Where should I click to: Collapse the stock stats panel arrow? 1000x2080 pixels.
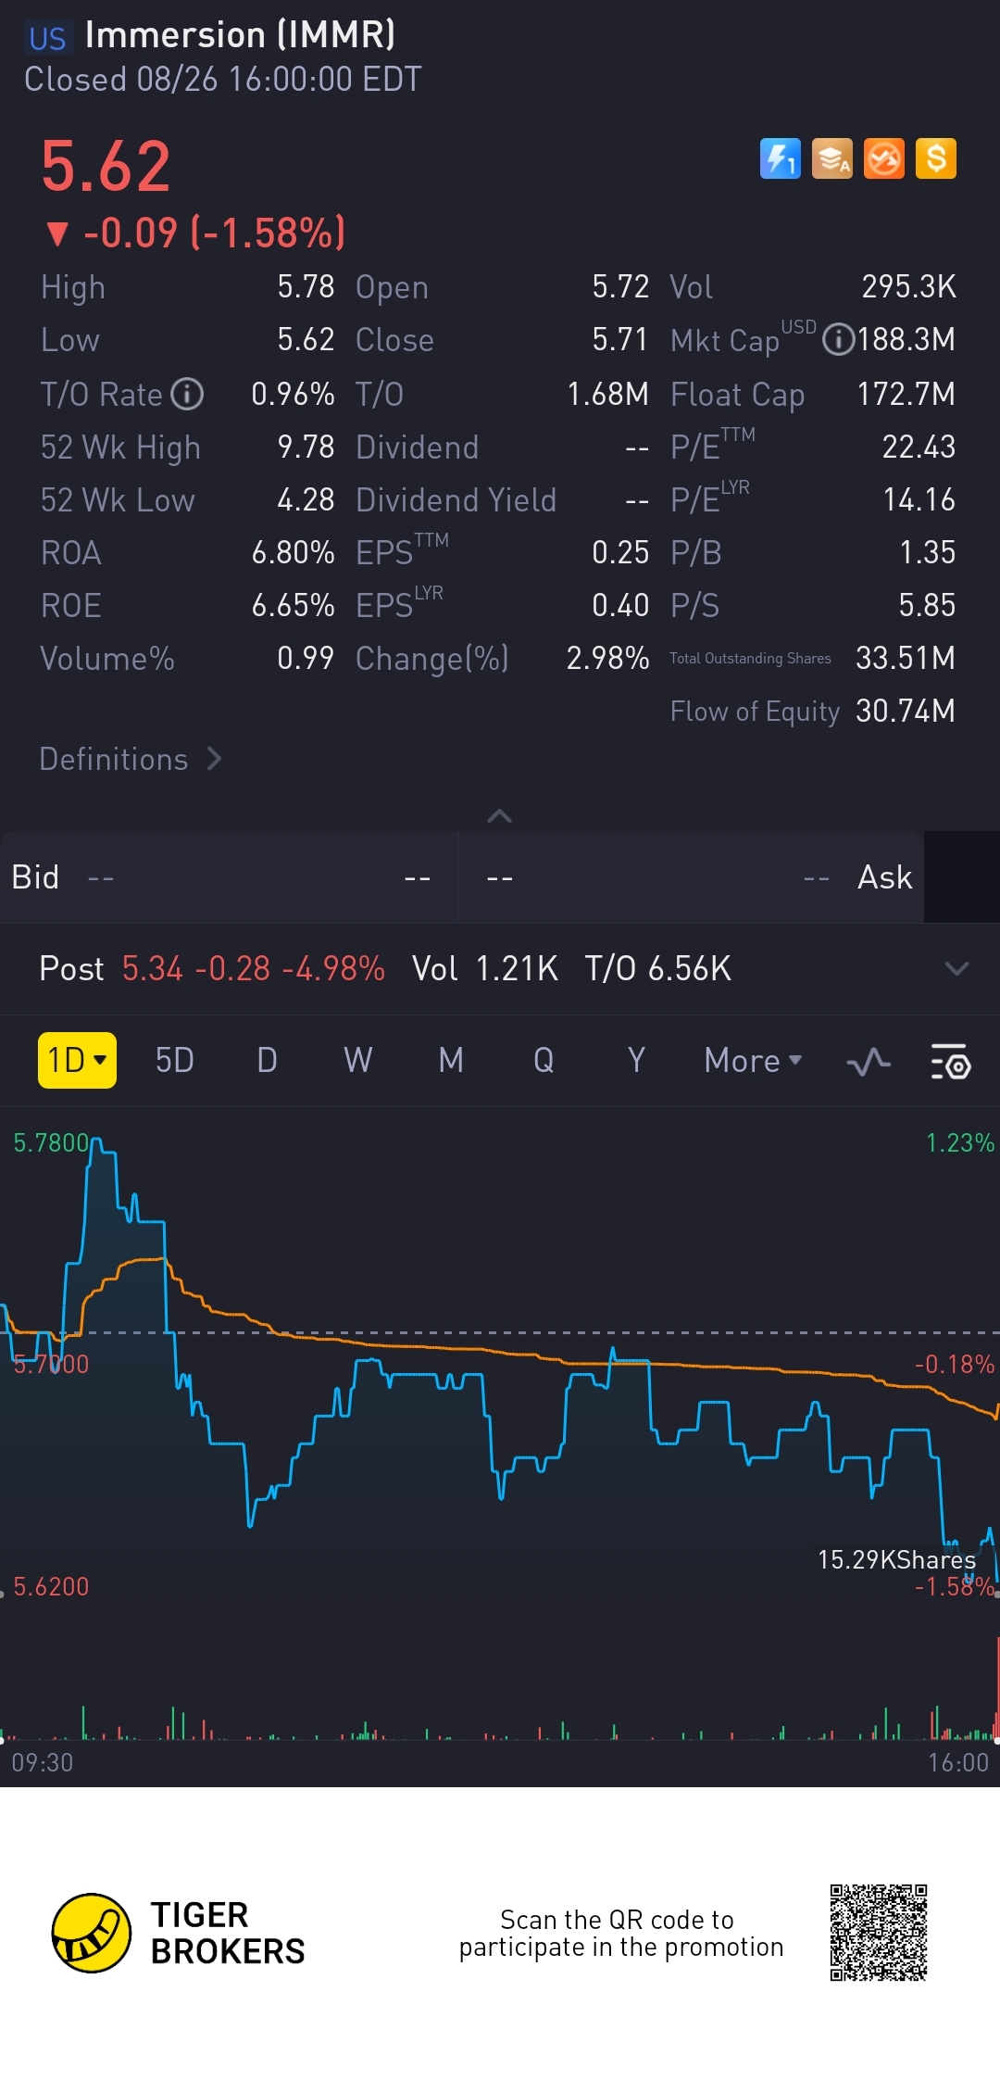point(499,816)
